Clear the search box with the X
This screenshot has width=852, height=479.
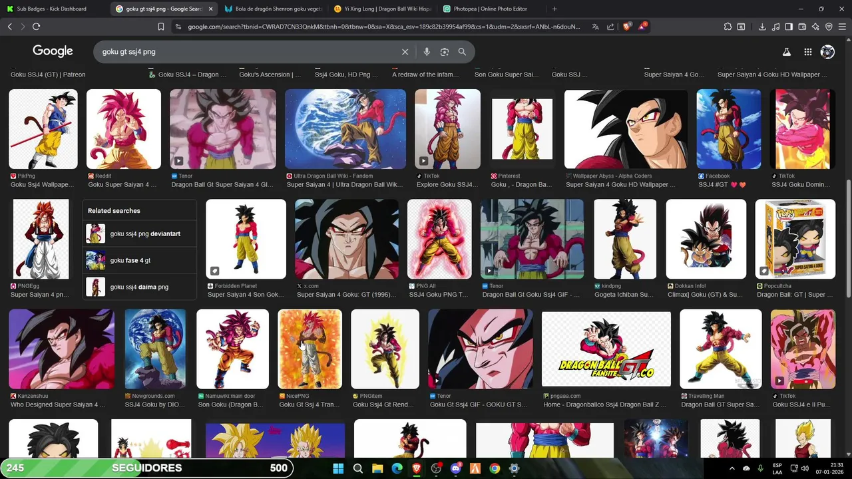[405, 52]
